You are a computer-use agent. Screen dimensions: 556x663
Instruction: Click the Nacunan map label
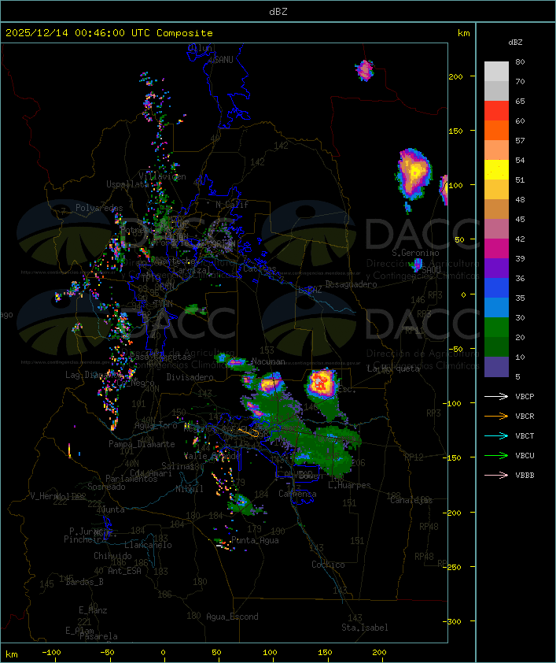click(268, 361)
